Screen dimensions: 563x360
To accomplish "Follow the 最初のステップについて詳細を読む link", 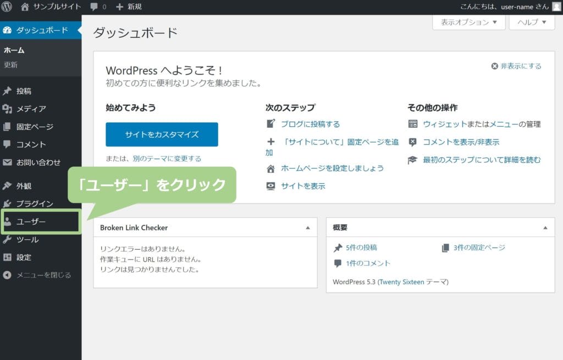I will [482, 160].
